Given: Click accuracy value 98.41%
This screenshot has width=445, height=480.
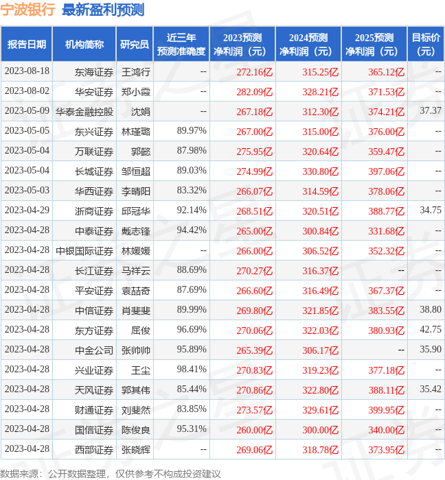Looking at the screenshot, I should tap(192, 370).
